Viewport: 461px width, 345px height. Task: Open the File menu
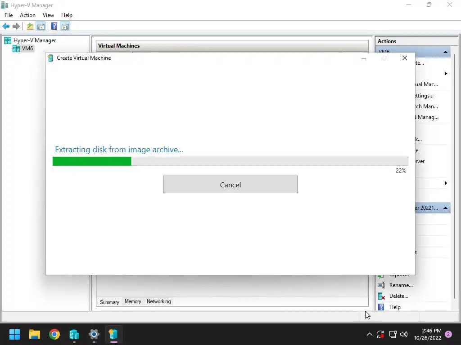click(x=9, y=15)
